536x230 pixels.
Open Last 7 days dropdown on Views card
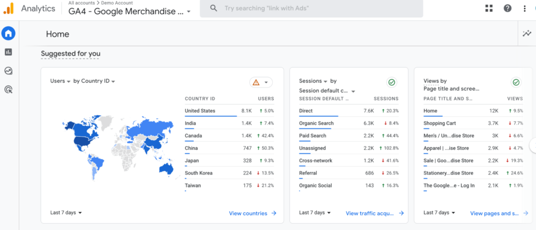point(439,213)
